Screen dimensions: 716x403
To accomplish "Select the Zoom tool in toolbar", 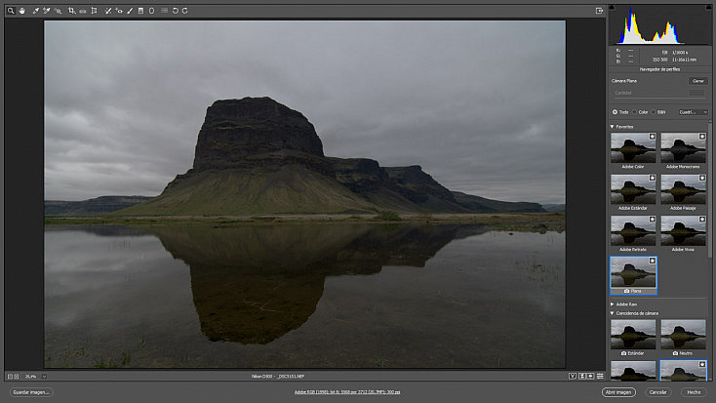I will point(11,11).
